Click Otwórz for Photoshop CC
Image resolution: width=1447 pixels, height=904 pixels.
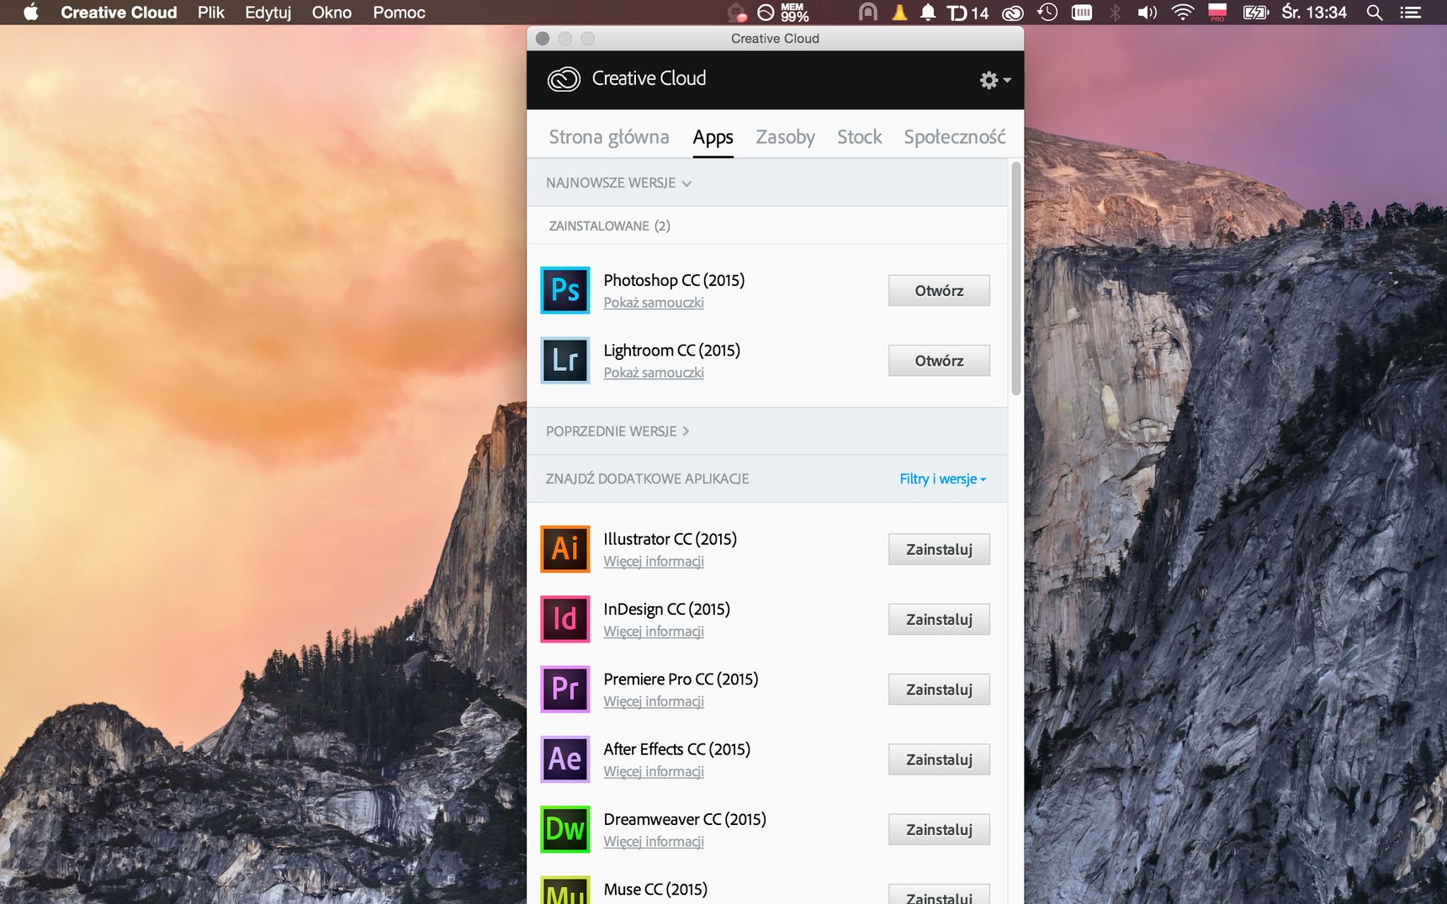(x=939, y=291)
